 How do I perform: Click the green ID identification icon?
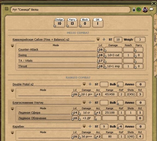(x=139, y=10)
